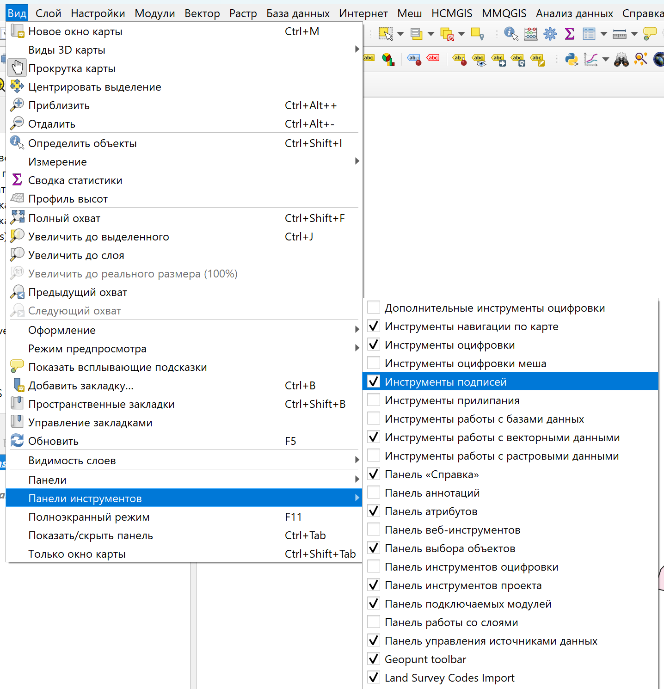Enable Инструменты оцифровки меша toolbar
The height and width of the screenshot is (689, 664).
coord(374,363)
